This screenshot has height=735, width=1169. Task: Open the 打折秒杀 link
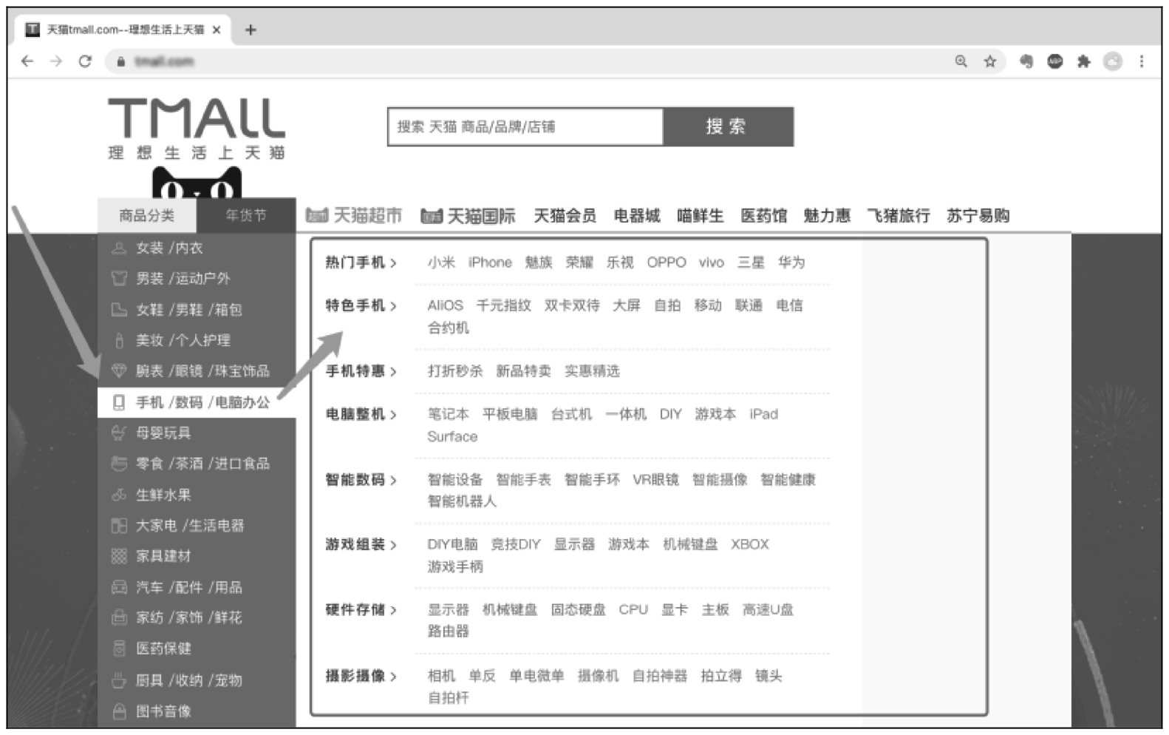pyautogui.click(x=454, y=370)
